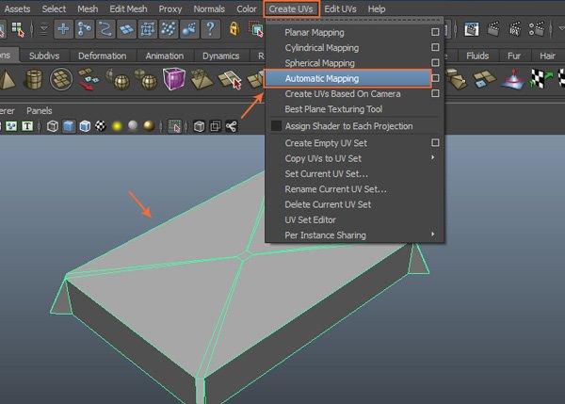Click checkered UV icon with green arrow
The height and width of the screenshot is (404, 565).
541,78
